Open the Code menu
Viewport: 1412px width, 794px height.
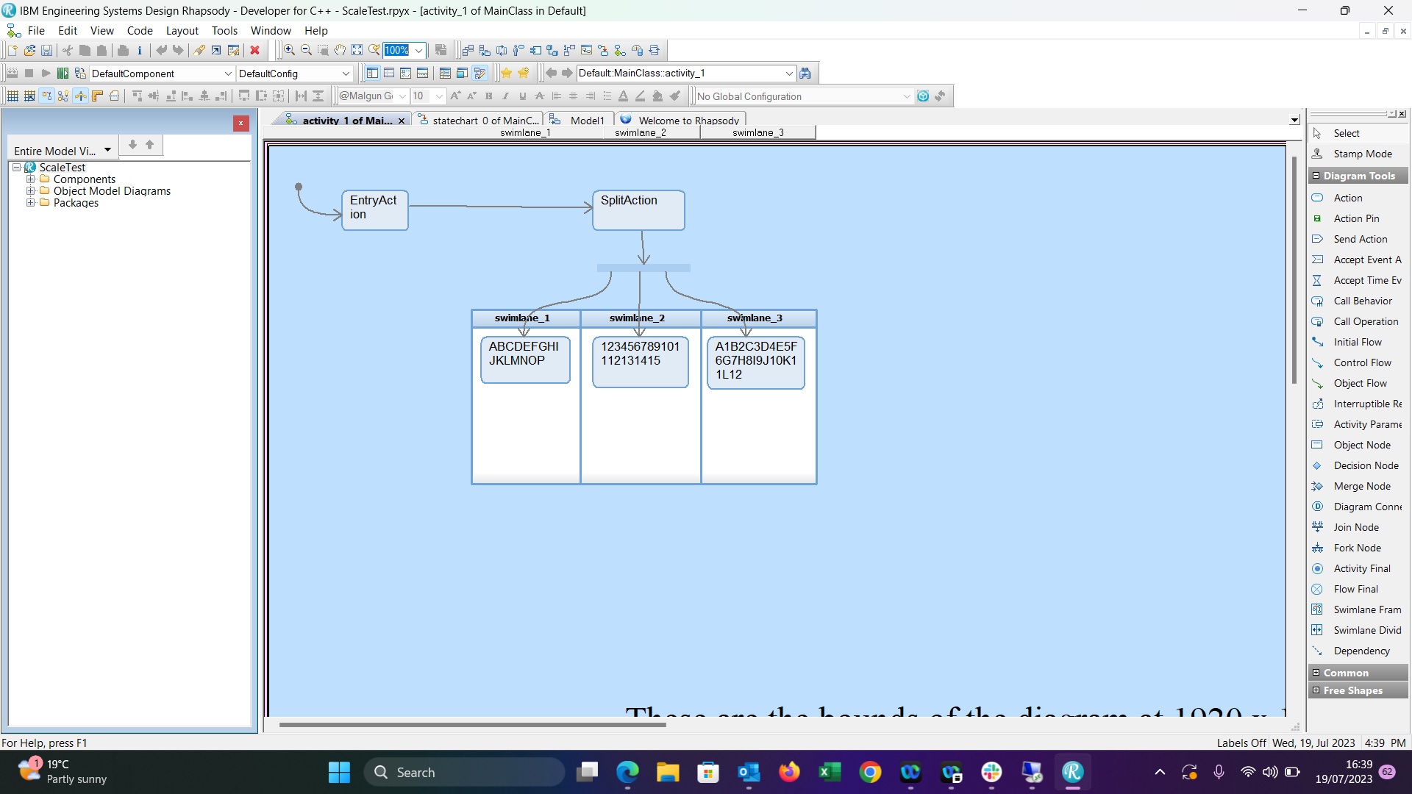click(140, 31)
